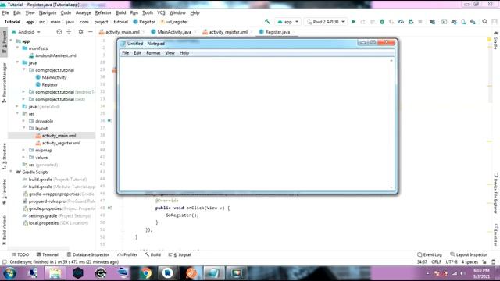500x281 pixels.
Task: Switch to the MainActivity.java editor tab
Action: coord(173,32)
